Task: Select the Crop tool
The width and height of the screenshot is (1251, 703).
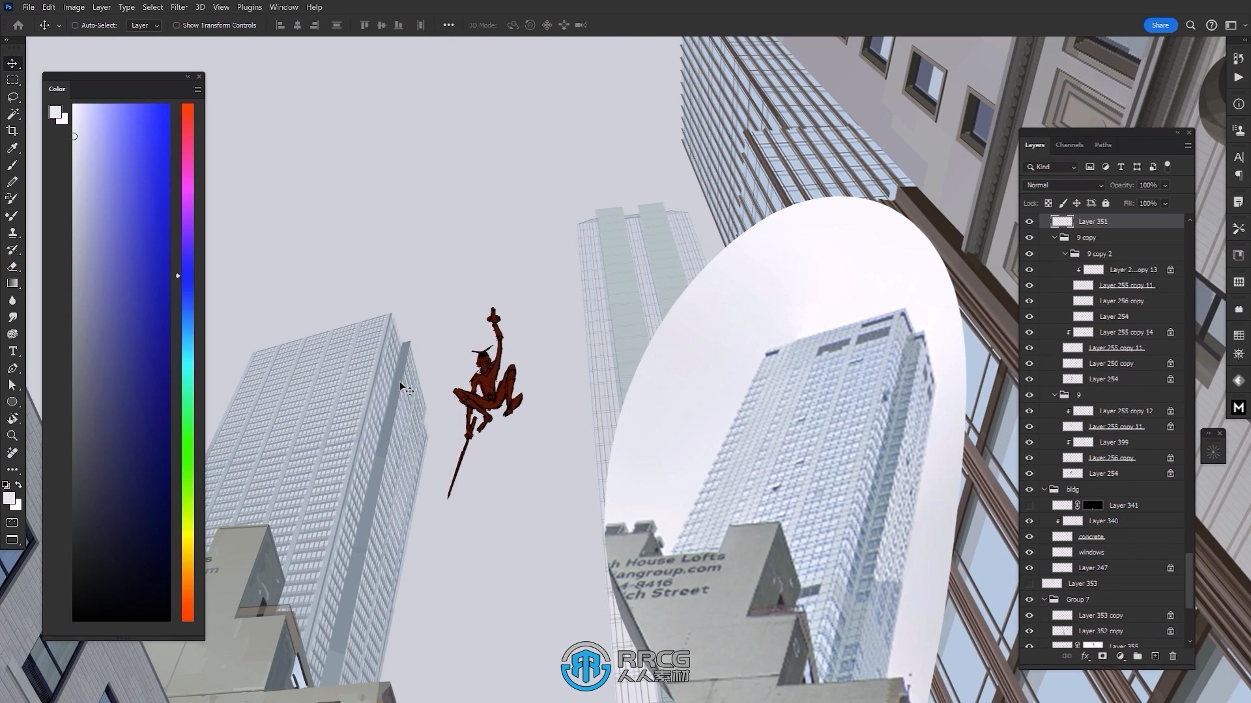Action: (x=12, y=131)
